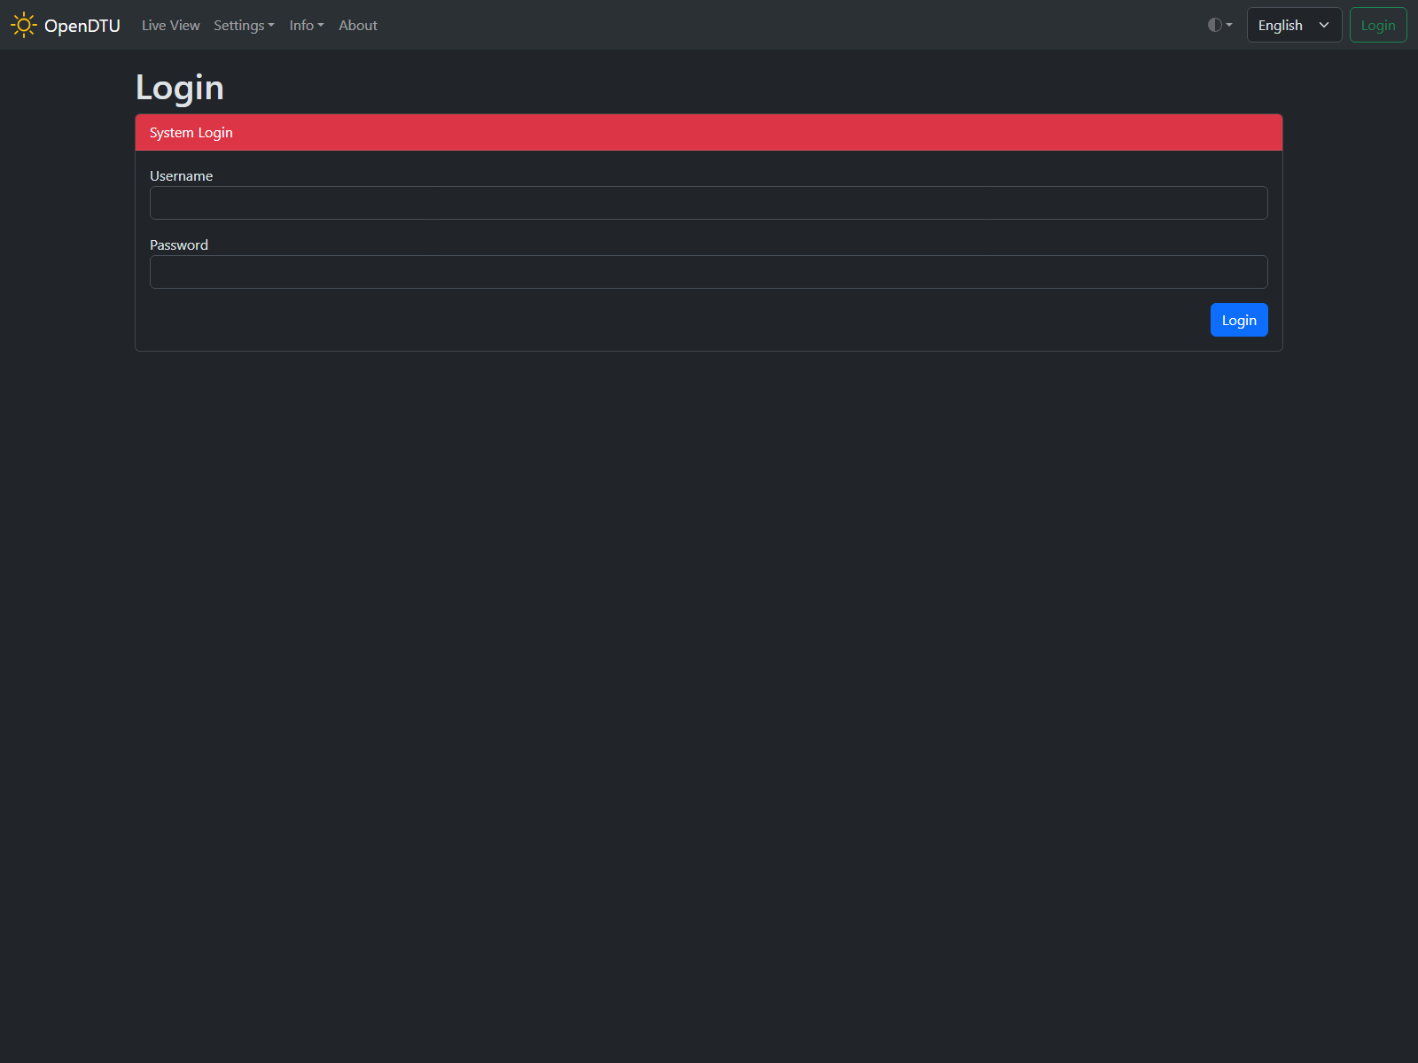Submit with the blue Login button

(x=1239, y=320)
